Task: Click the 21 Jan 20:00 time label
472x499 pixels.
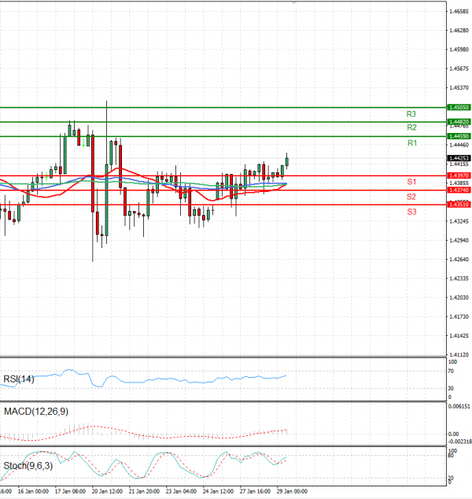Action: point(144,491)
